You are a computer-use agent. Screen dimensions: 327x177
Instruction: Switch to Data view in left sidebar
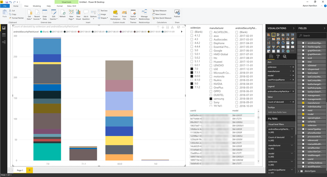point(4,35)
